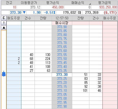Click the buy-order cell at 373.30 row
The height and width of the screenshot is (109, 118).
110,75
